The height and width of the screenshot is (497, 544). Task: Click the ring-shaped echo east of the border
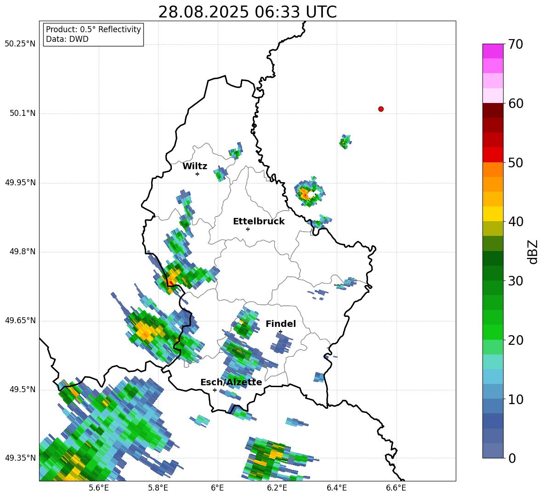click(310, 192)
